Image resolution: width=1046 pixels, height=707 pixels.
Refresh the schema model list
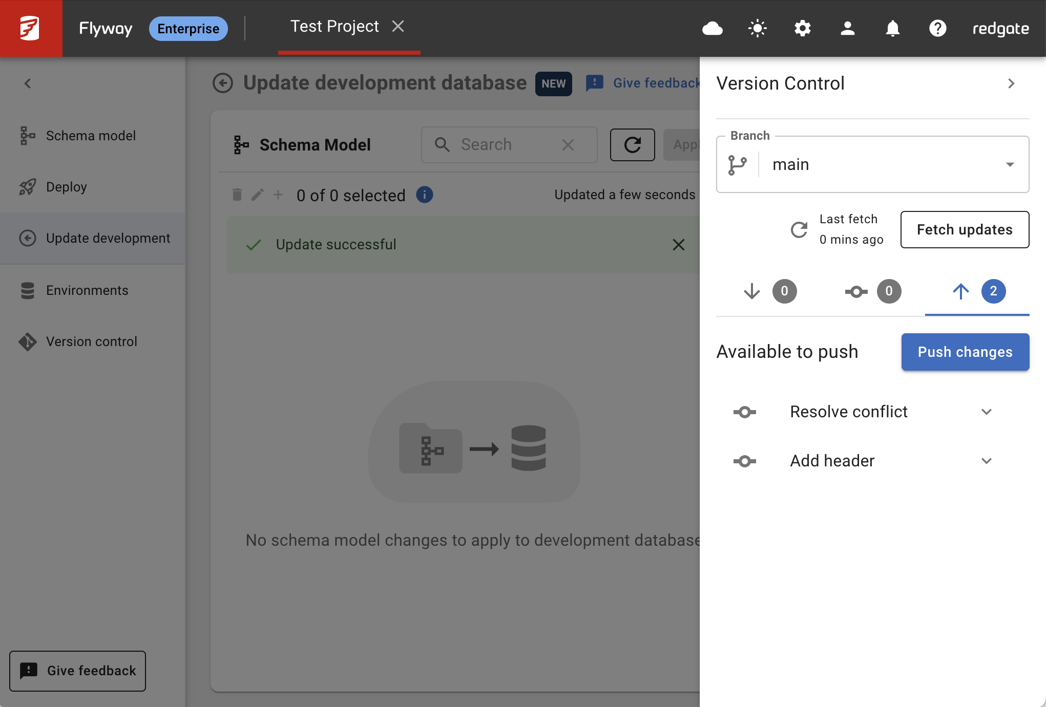pos(632,145)
